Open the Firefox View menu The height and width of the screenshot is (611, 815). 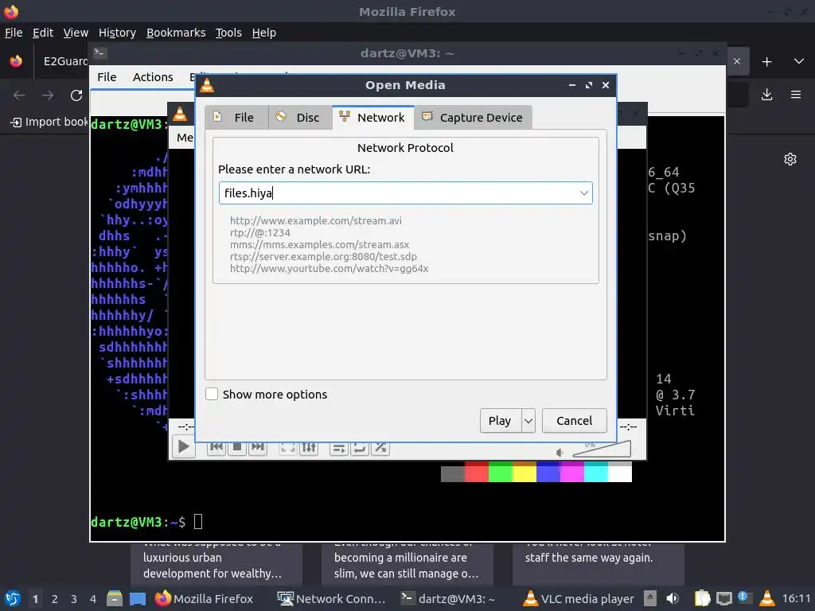click(76, 33)
